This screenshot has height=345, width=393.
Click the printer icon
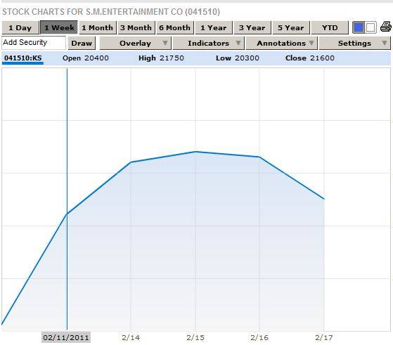point(386,27)
